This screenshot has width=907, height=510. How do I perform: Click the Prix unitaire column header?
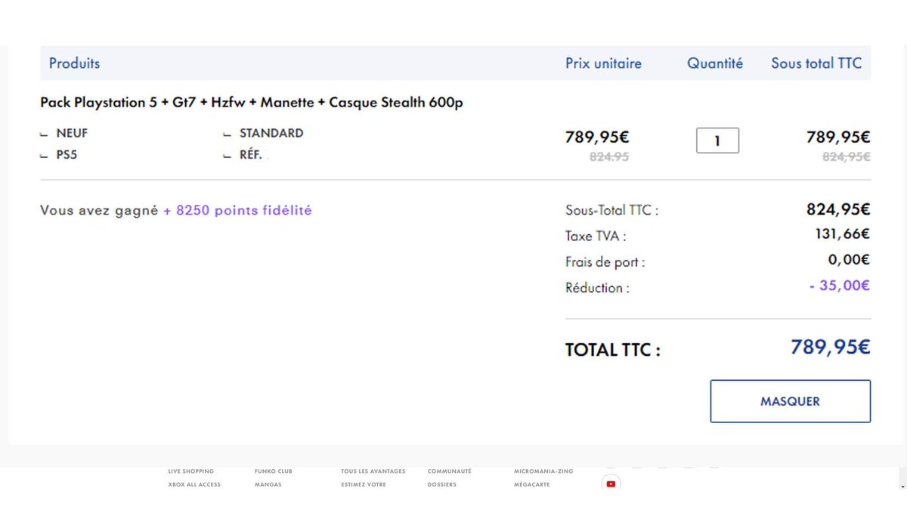pyautogui.click(x=603, y=63)
